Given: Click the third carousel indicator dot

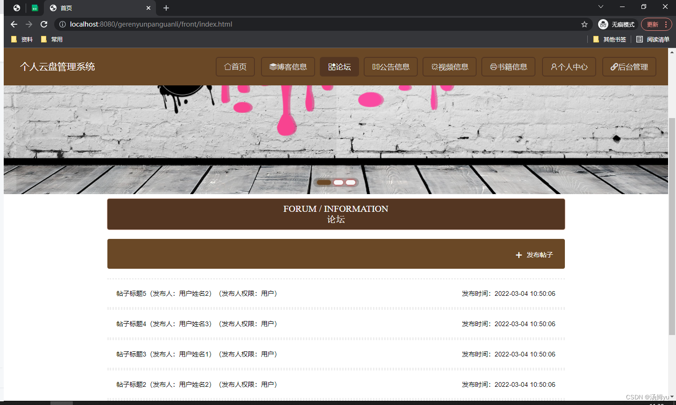Looking at the screenshot, I should click(x=350, y=182).
